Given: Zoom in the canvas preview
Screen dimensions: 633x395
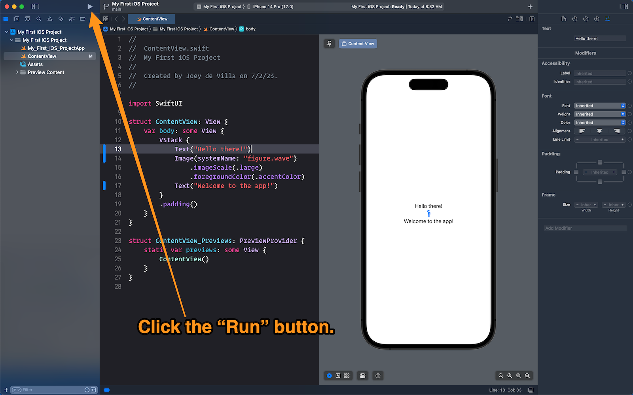Looking at the screenshot, I should 527,376.
